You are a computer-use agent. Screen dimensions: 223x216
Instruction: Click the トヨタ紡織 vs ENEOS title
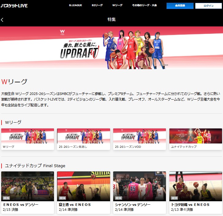[190, 205]
